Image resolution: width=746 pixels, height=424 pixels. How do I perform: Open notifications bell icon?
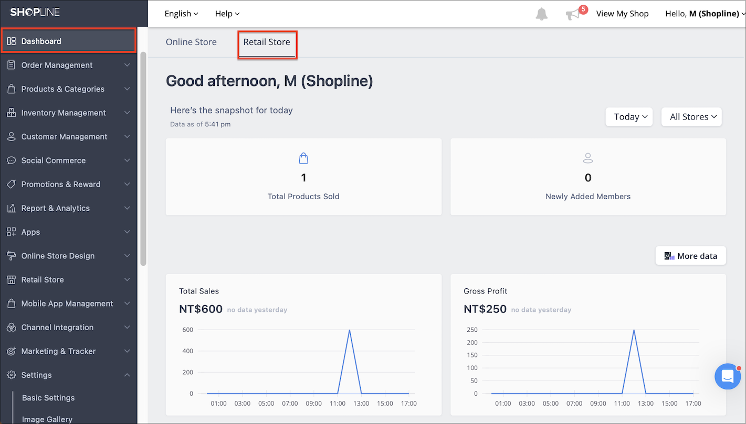[x=541, y=14]
